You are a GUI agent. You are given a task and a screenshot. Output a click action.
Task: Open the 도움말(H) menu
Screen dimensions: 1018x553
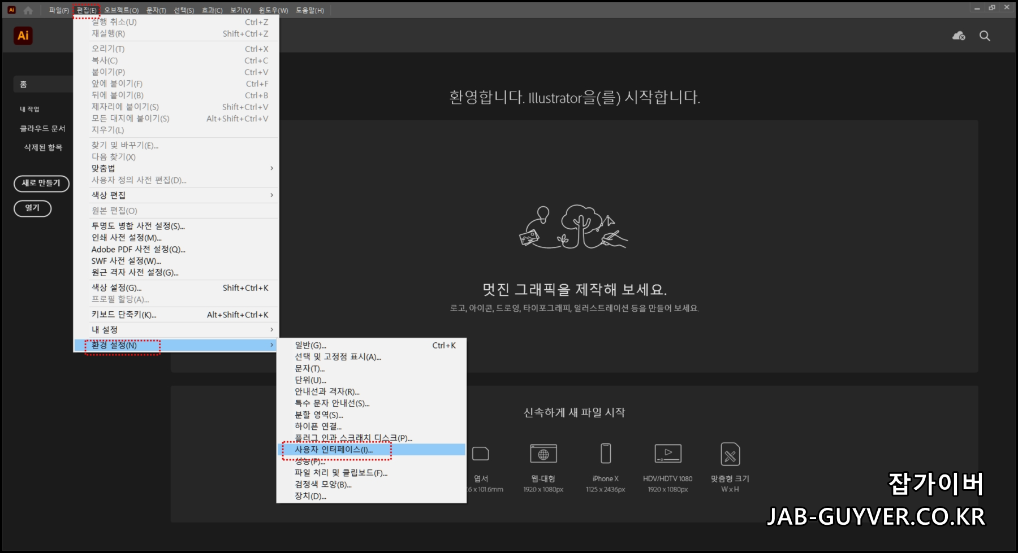310,10
